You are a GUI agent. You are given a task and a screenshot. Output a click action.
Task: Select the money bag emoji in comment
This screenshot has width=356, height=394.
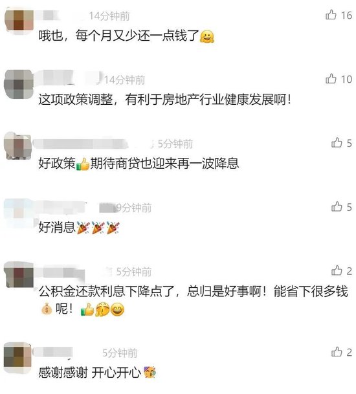point(47,309)
